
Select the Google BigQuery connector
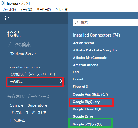pyautogui.click(x=86, y=102)
